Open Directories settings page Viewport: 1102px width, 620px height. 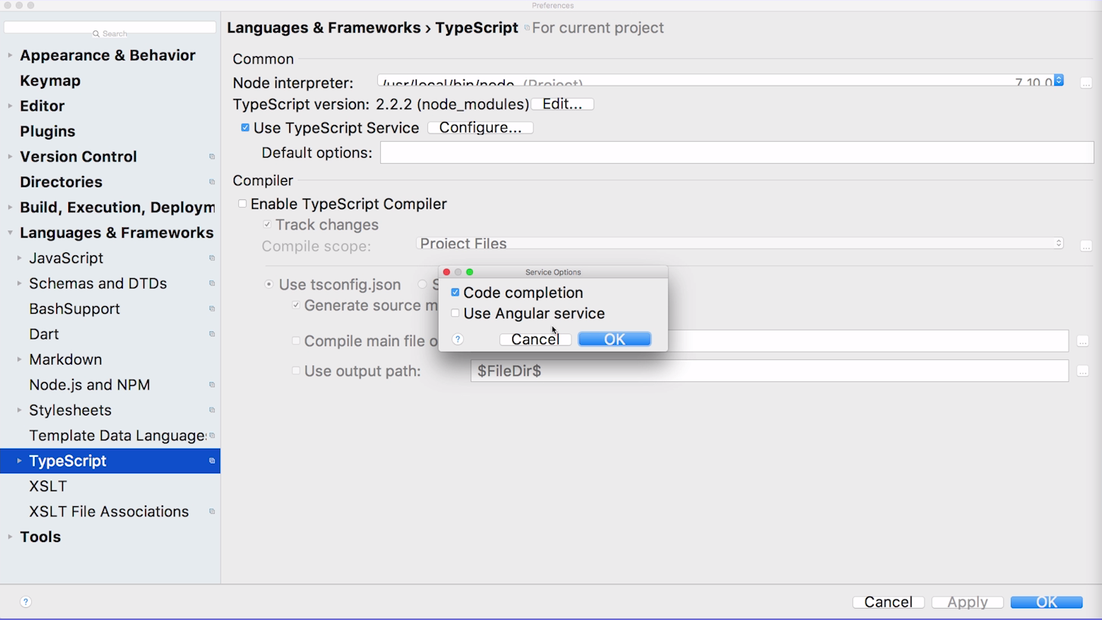pos(61,182)
